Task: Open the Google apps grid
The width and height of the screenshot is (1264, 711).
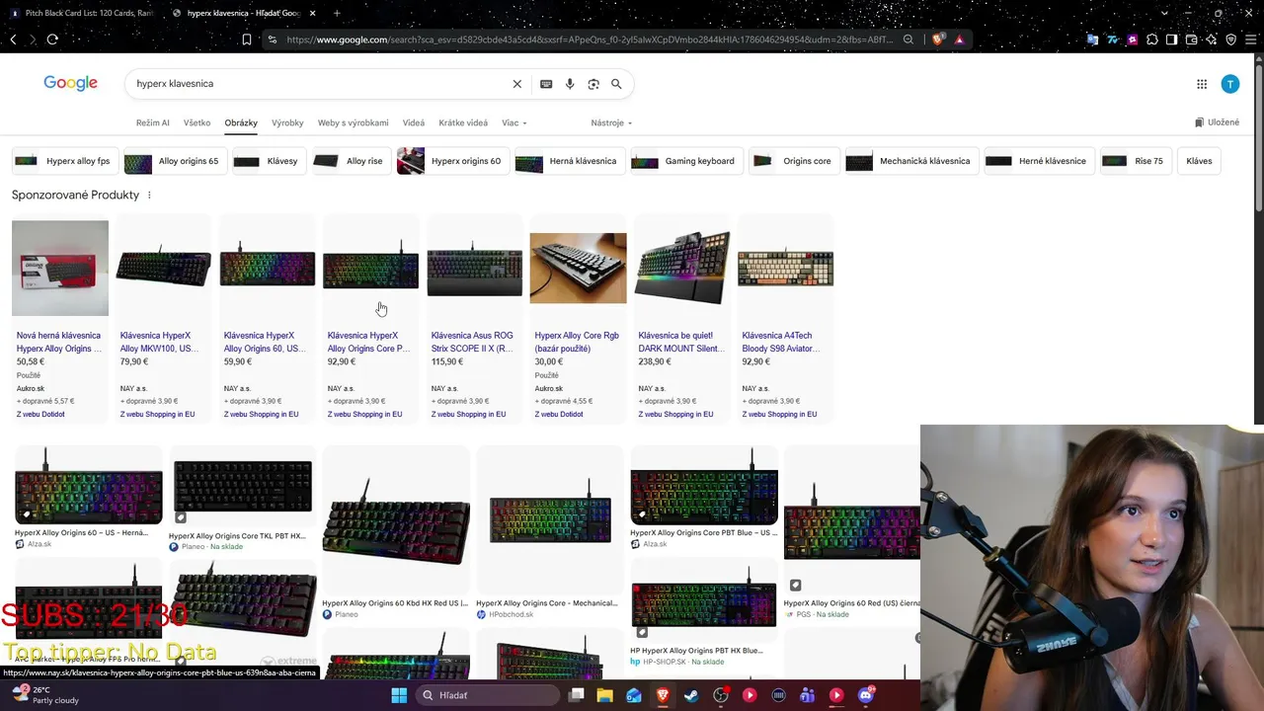Action: point(1202,84)
